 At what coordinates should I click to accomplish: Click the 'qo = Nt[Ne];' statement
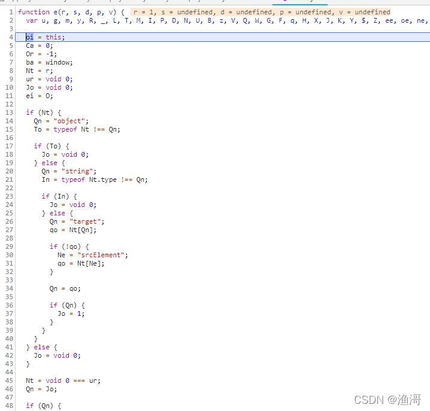[x=81, y=263]
